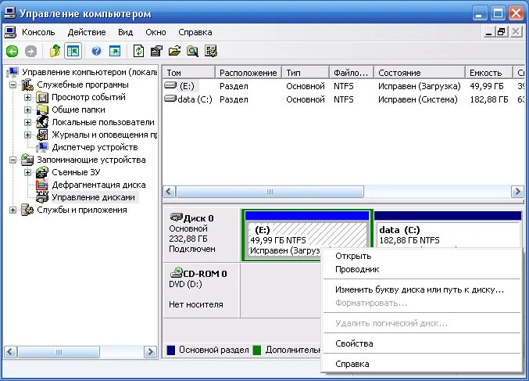
Task: Collapse the Служебные программы node
Action: (13, 84)
